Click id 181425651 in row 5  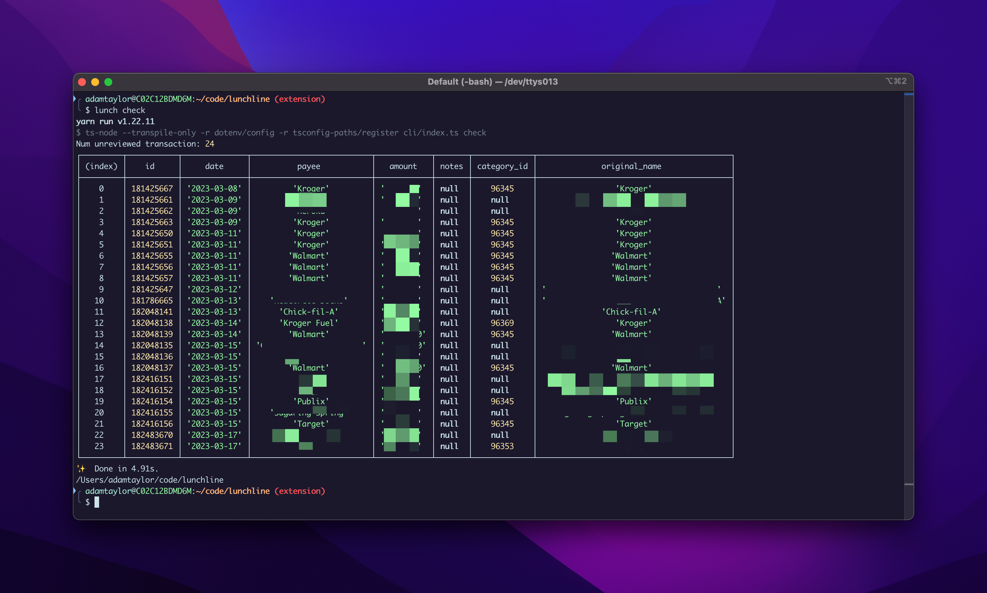152,244
